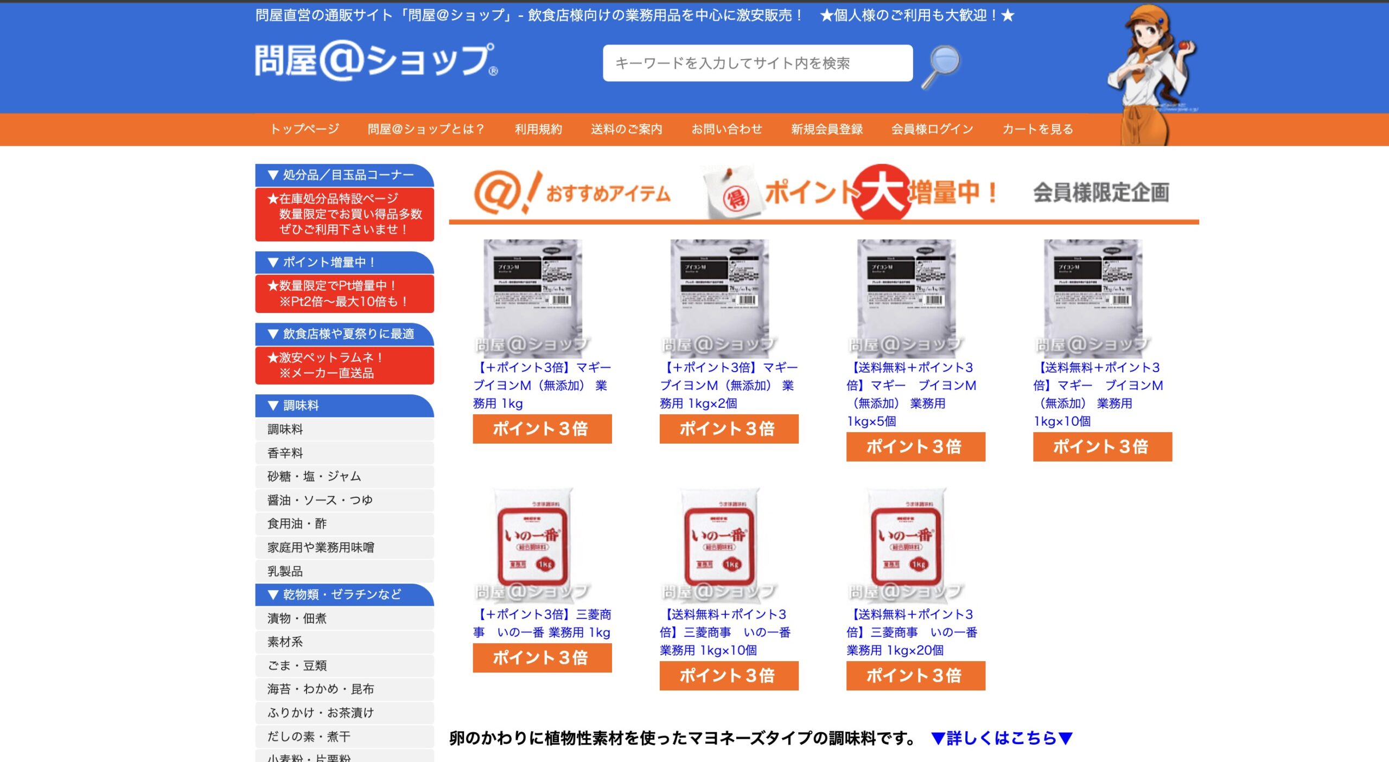Switch to ポイント大増量中 tab
The width and height of the screenshot is (1389, 762).
click(852, 193)
